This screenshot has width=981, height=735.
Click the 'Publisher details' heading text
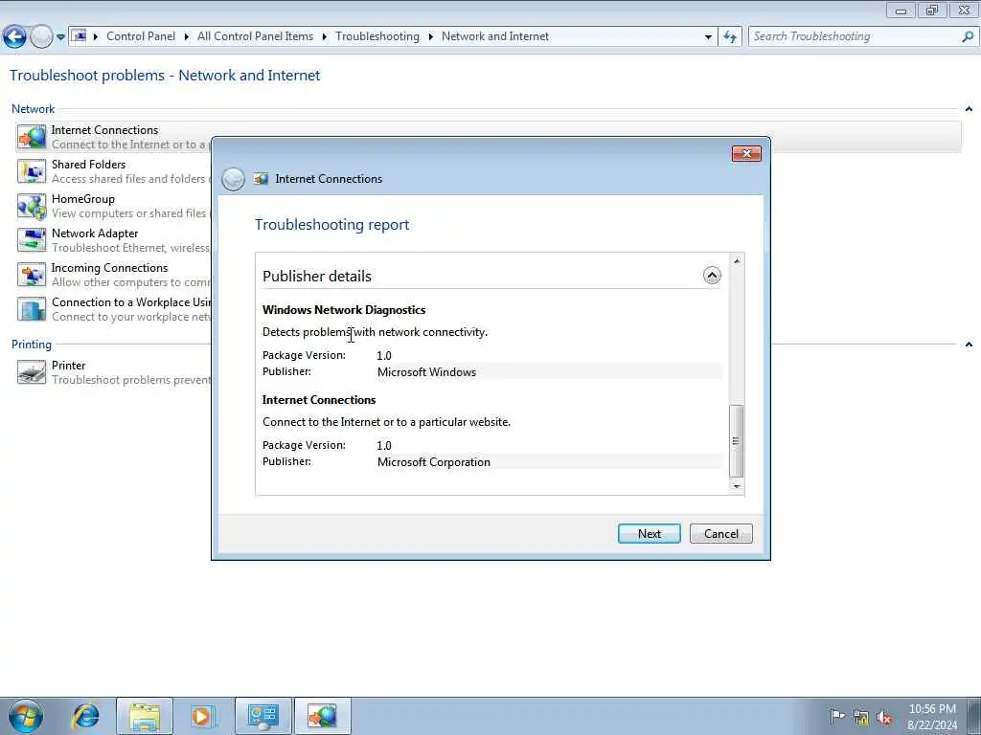pos(316,277)
